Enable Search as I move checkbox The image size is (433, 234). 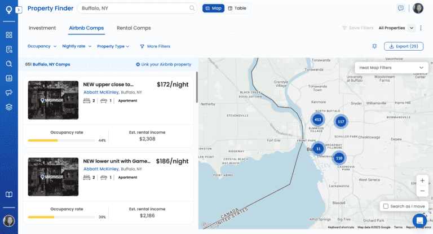point(386,206)
